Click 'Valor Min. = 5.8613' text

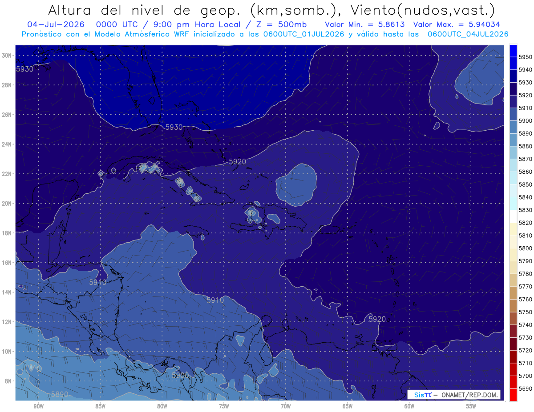(365, 24)
